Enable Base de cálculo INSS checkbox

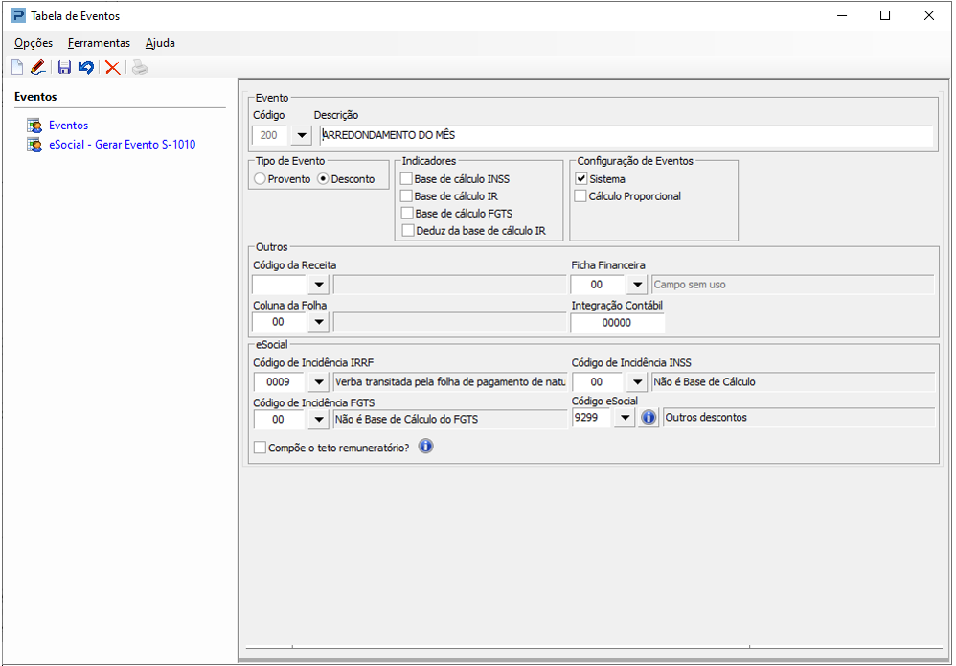[x=407, y=178]
